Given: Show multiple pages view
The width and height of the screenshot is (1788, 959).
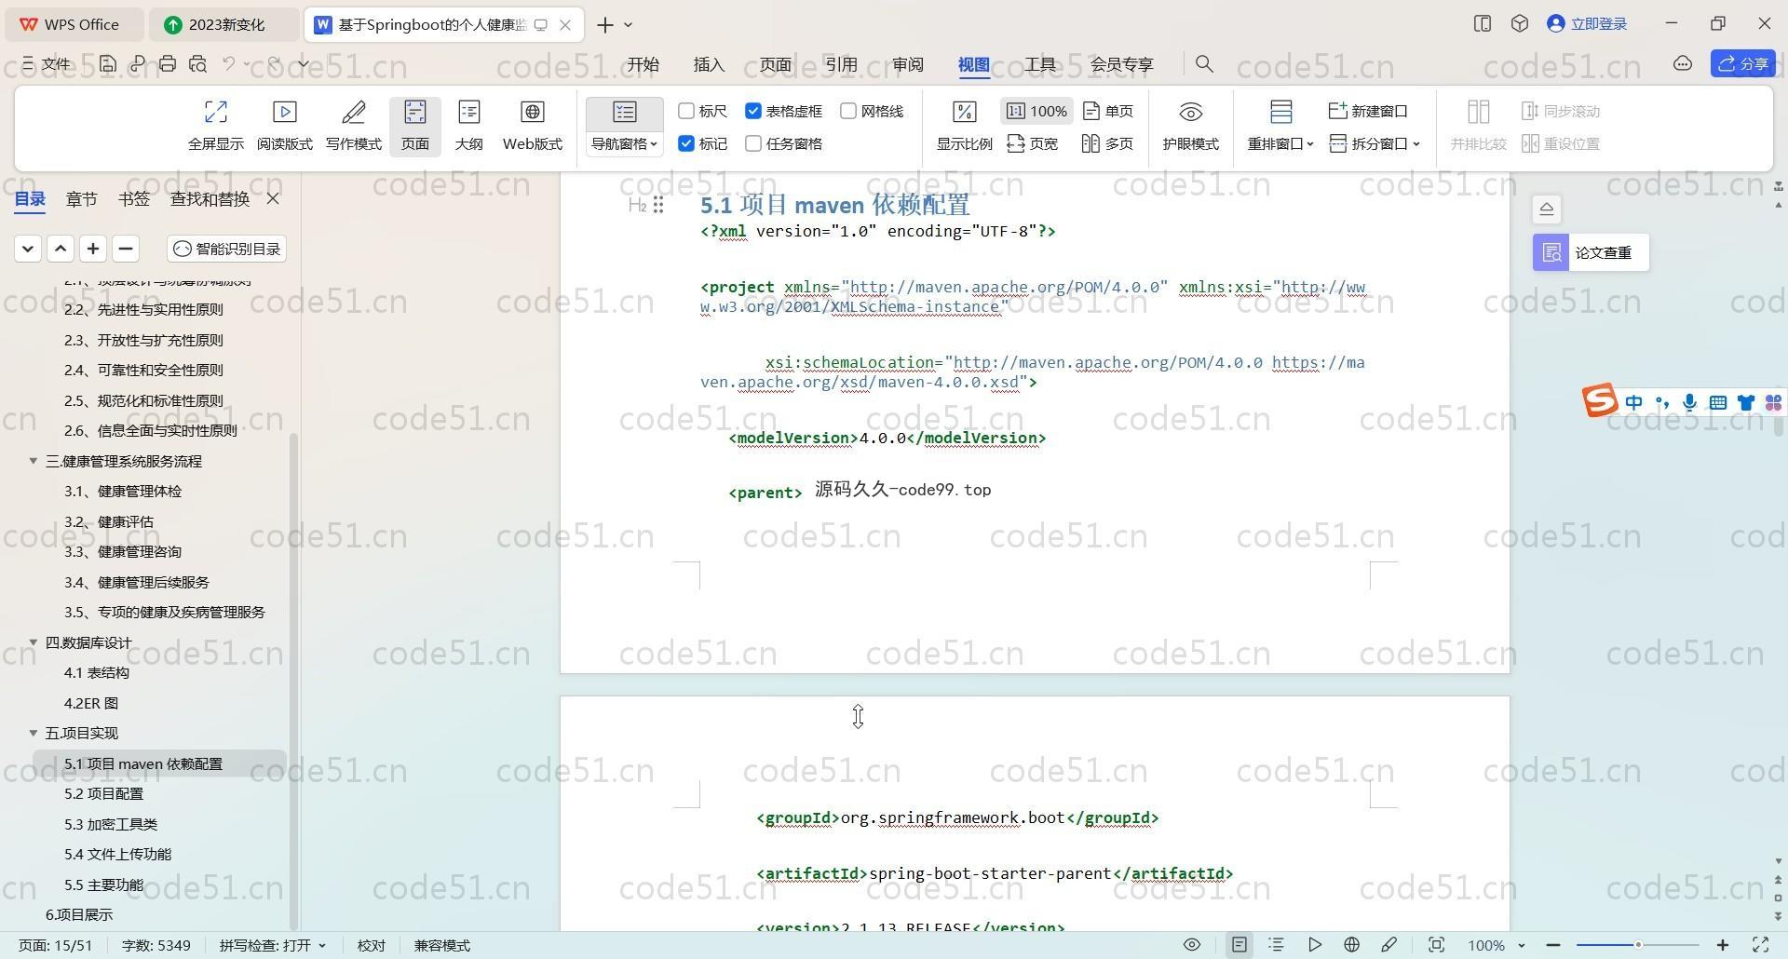Looking at the screenshot, I should 1108,143.
